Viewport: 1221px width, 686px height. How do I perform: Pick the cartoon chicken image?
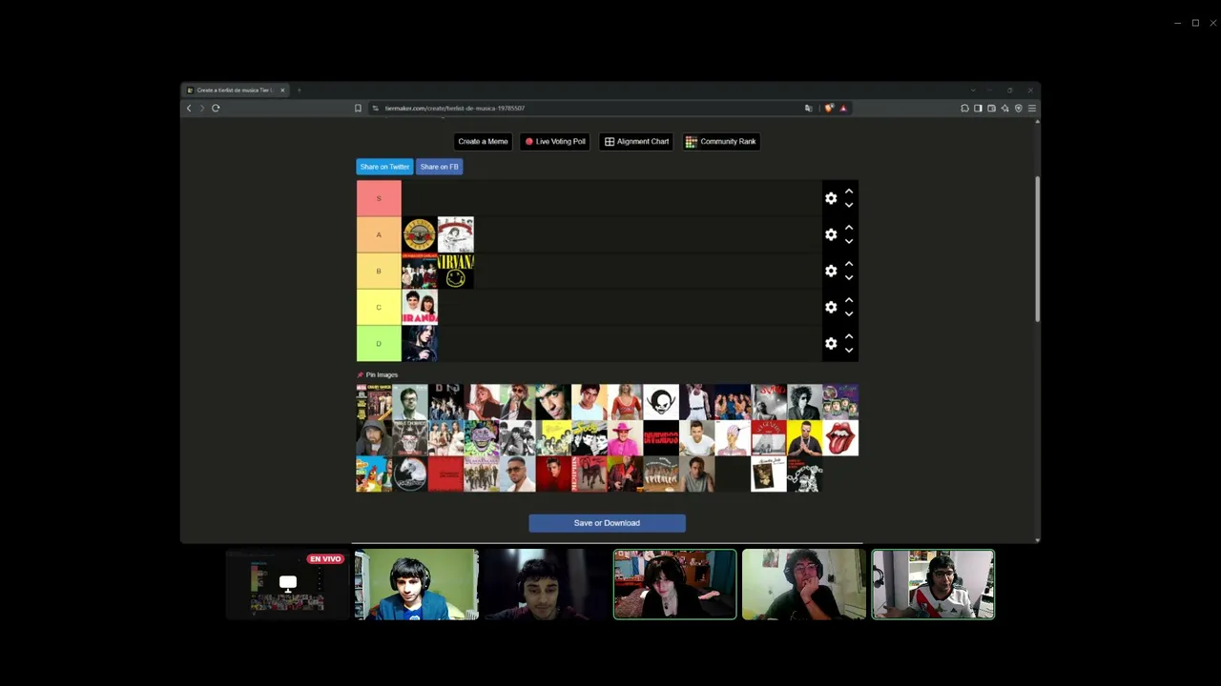coord(374,474)
